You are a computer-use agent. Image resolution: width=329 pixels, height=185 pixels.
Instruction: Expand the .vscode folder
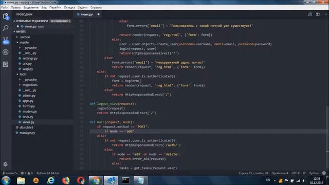click(25, 37)
